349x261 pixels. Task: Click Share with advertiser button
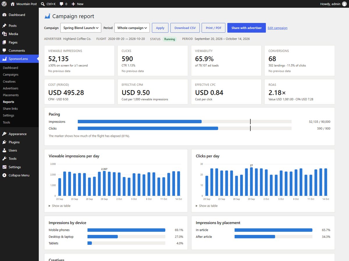247,28
